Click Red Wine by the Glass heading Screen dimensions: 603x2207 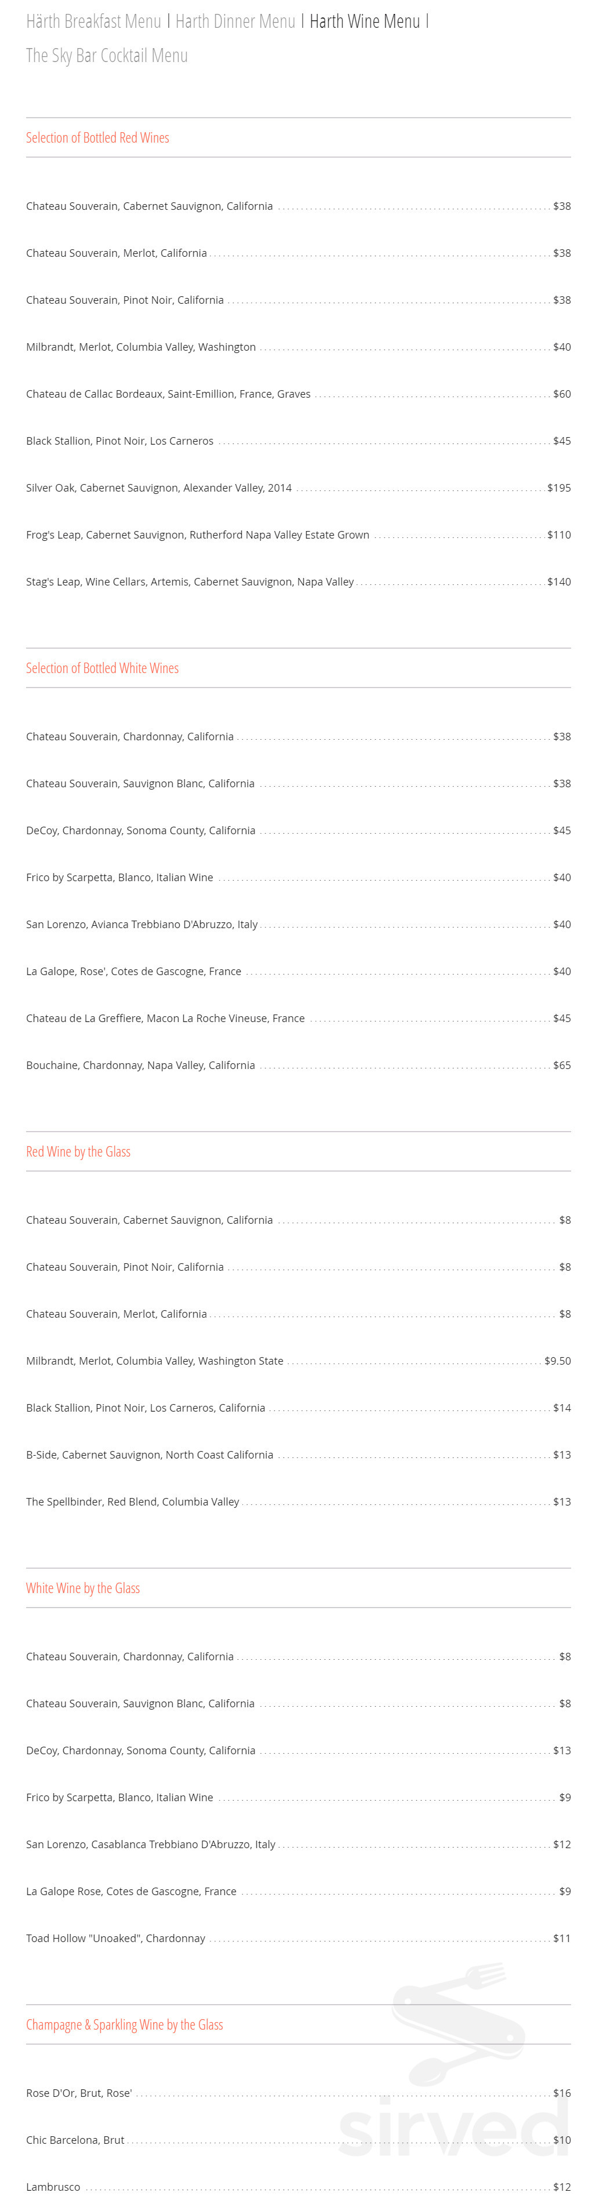(78, 1151)
